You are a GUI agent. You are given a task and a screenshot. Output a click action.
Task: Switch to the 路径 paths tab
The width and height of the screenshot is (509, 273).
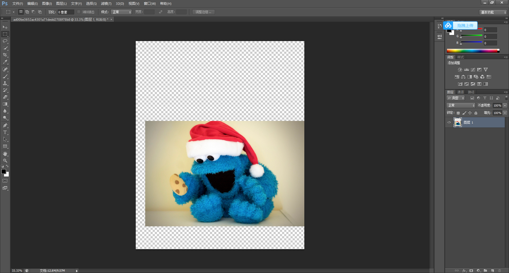pos(471,92)
